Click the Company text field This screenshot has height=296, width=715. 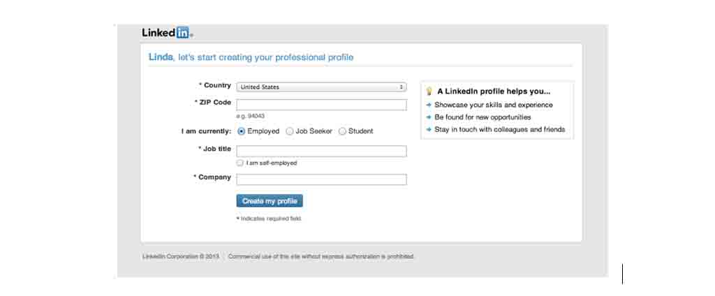321,179
